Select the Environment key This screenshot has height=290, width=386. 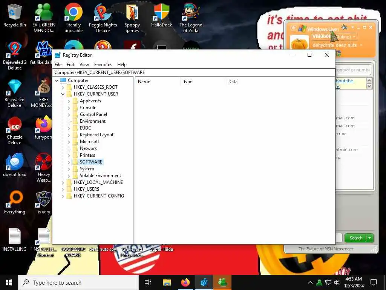pos(93,121)
